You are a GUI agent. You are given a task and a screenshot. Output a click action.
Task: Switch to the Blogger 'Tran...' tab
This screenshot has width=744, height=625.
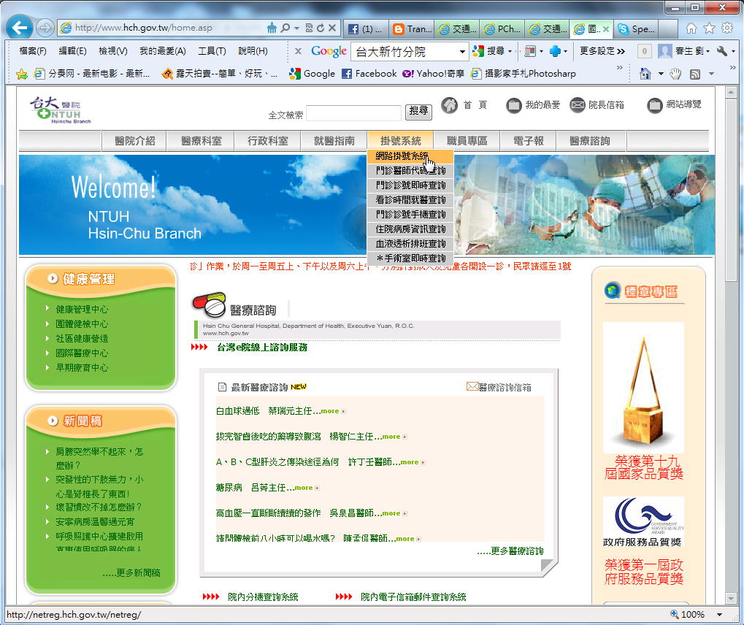point(413,29)
